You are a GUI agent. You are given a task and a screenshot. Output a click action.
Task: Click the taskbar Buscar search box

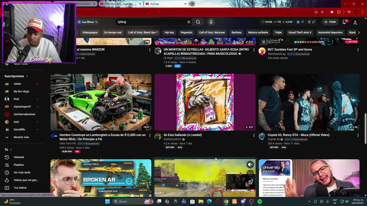[x=133, y=201]
